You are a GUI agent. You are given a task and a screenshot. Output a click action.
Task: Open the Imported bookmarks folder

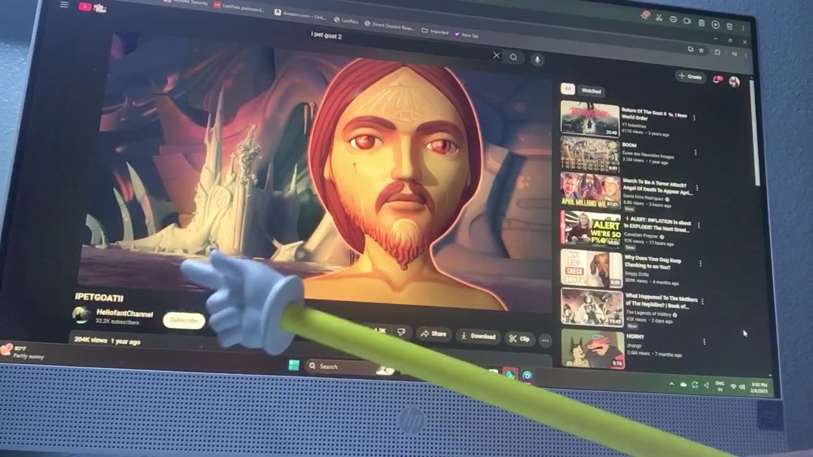point(436,31)
